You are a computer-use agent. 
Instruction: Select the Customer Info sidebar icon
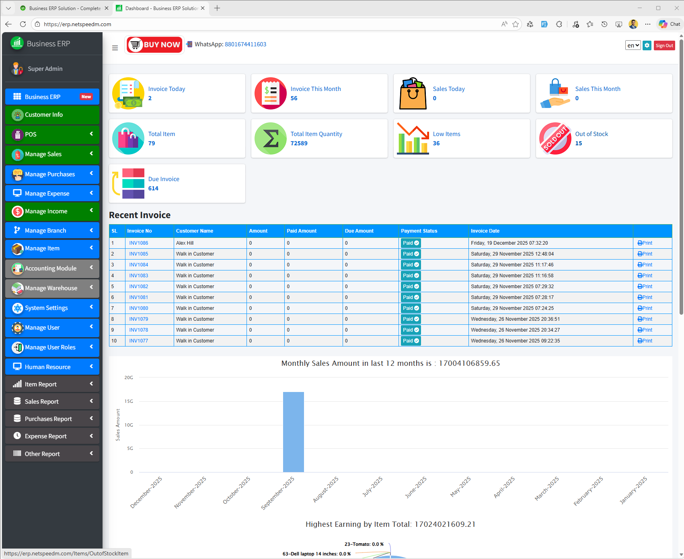pos(17,115)
